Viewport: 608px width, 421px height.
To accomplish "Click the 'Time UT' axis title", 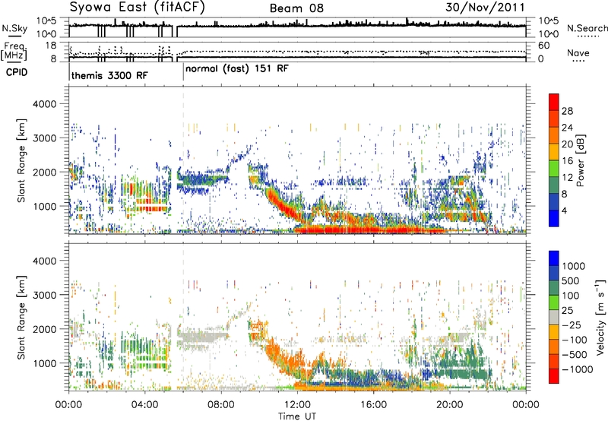I will pos(297,416).
